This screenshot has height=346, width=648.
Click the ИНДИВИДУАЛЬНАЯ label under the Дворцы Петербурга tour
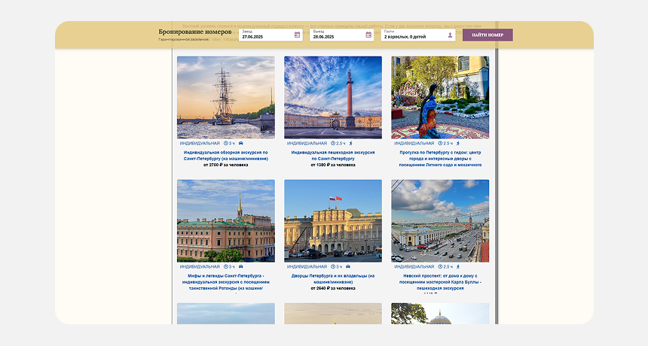point(307,267)
